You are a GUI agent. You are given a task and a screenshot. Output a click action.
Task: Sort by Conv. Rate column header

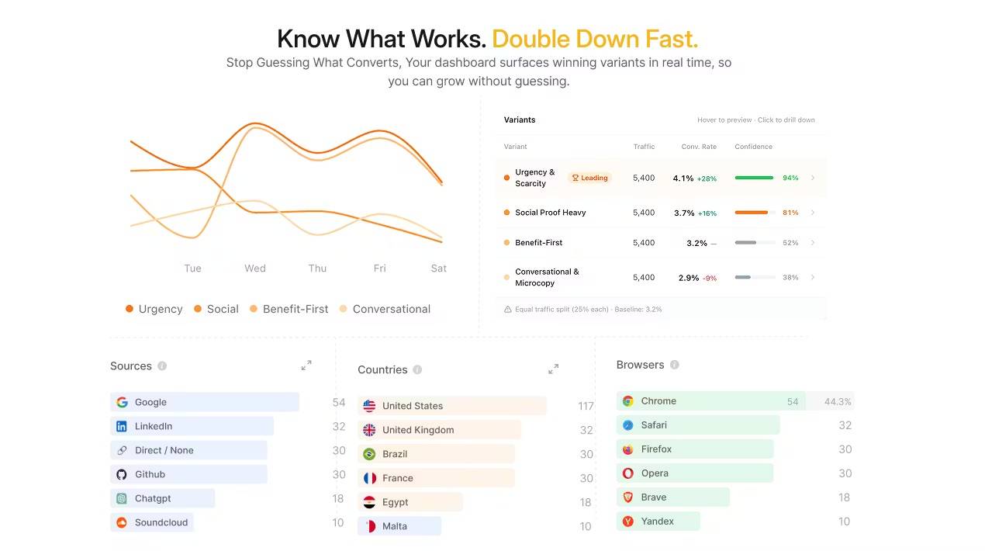[x=699, y=147]
